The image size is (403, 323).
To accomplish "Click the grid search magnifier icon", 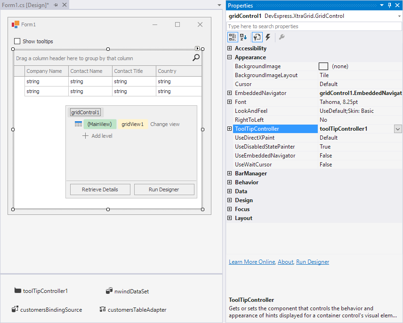I will click(196, 58).
